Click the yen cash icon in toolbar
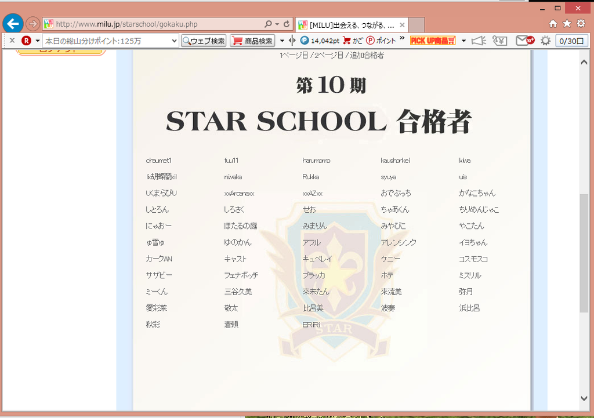 click(499, 41)
